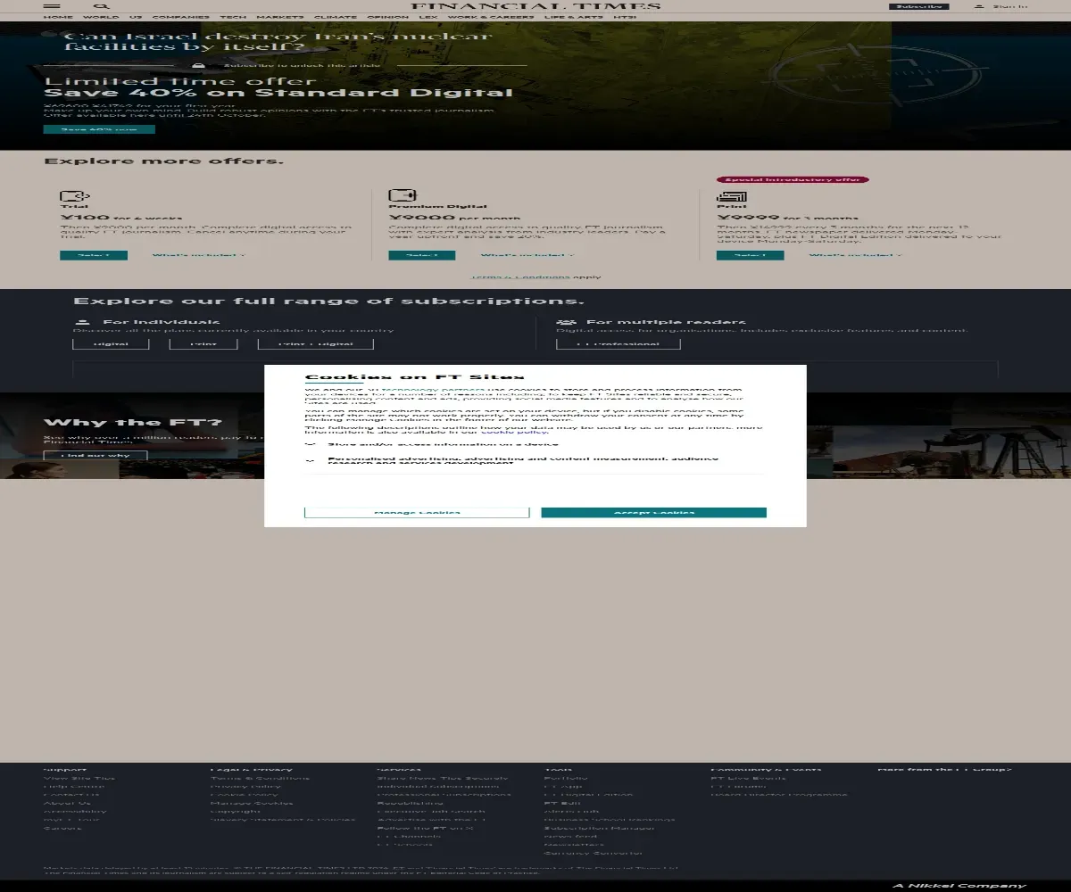
Task: Select the Trial offer button
Action: click(x=94, y=255)
